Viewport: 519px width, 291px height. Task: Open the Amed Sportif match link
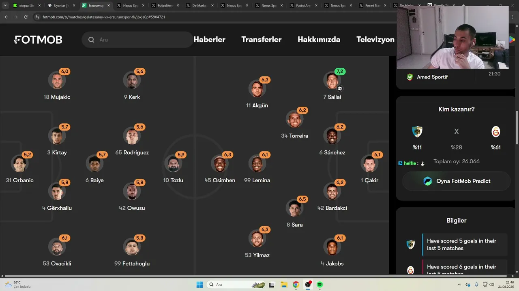coord(432,77)
